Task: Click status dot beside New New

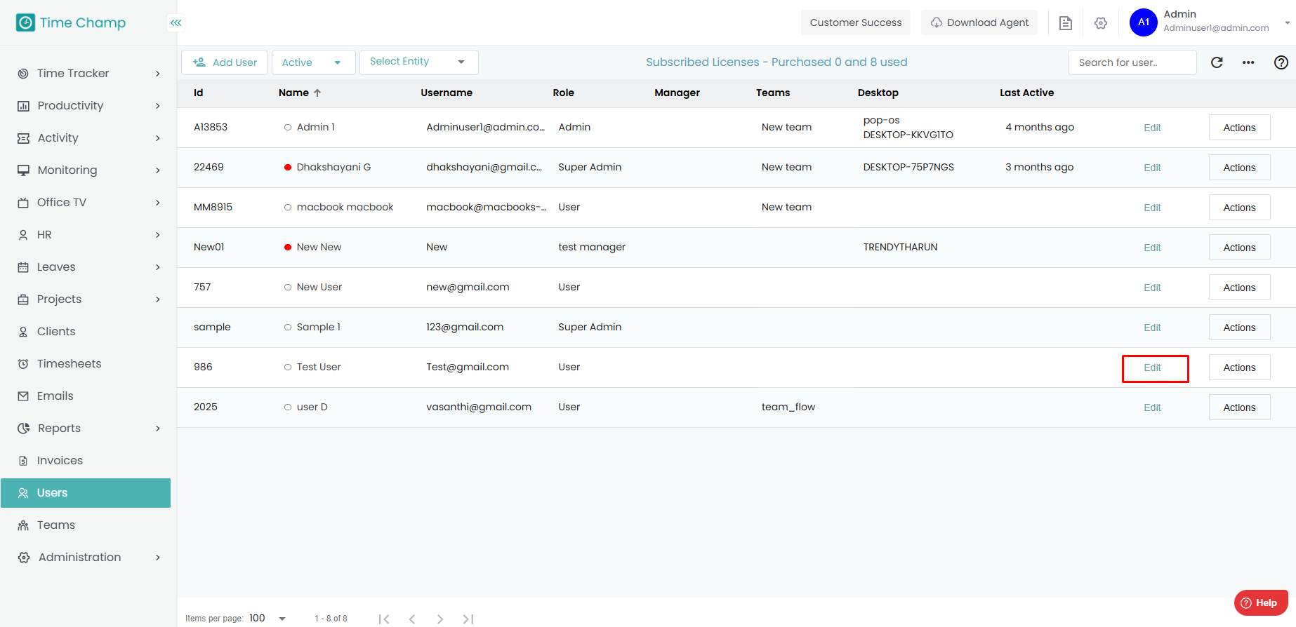Action: pyautogui.click(x=288, y=248)
